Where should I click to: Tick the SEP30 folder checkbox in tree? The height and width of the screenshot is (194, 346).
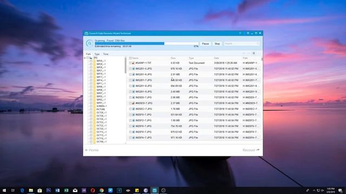point(91,61)
